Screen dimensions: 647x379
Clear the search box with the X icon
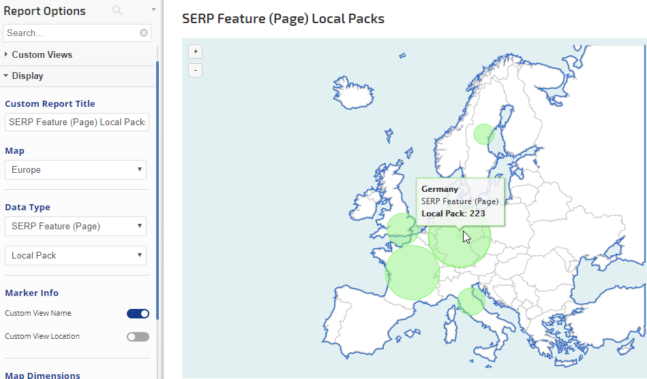coord(144,33)
